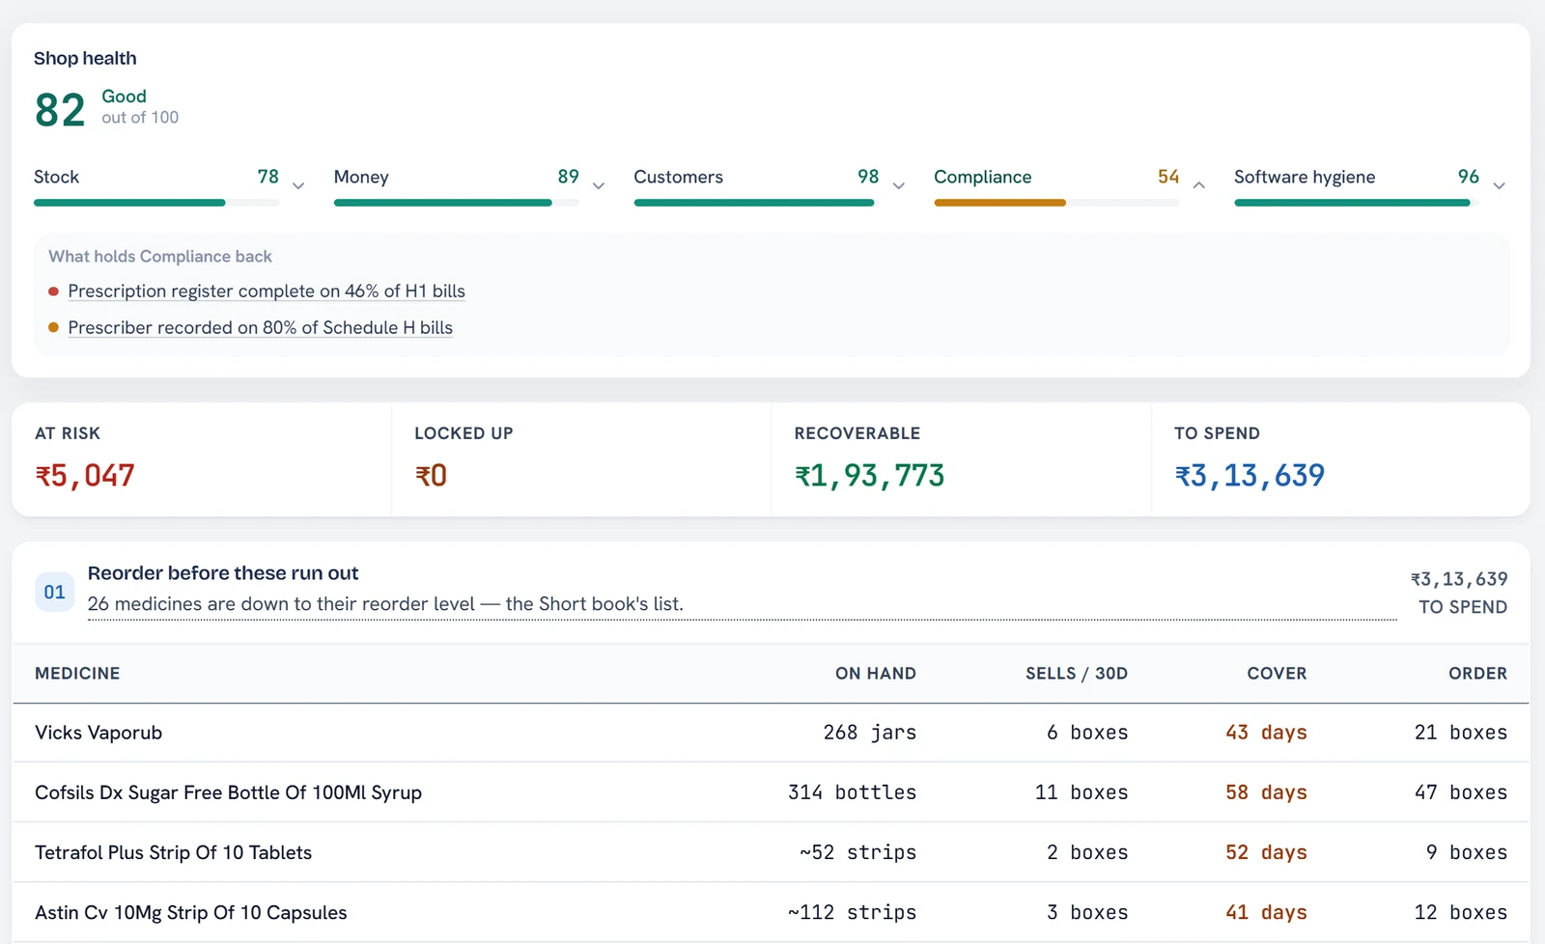Select the Vicks Vaporub row name
The height and width of the screenshot is (944, 1545).
tap(98, 733)
